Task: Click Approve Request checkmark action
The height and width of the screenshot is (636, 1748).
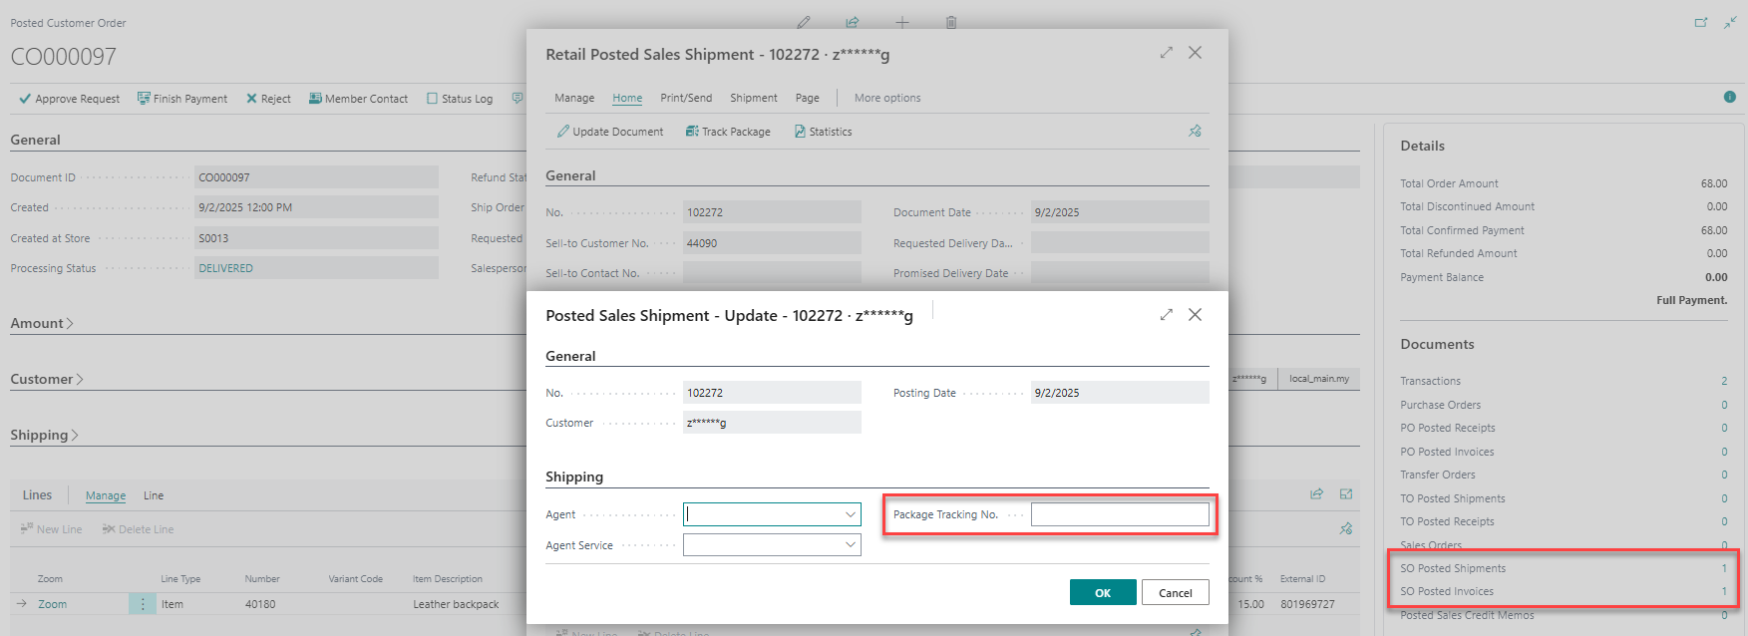Action: pos(69,99)
